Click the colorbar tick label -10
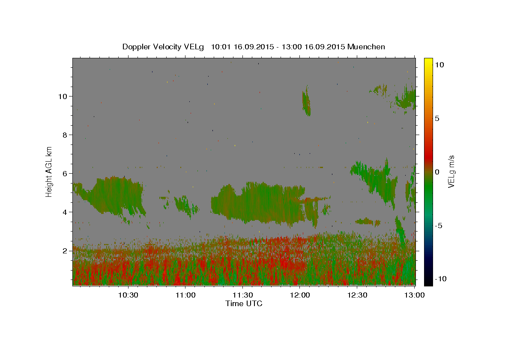This screenshot has width=514, height=343. 440,279
